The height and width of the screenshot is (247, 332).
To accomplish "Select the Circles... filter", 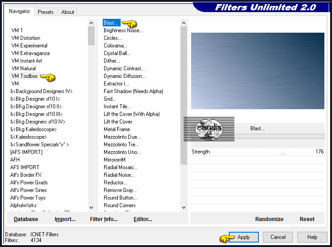I will pos(113,38).
